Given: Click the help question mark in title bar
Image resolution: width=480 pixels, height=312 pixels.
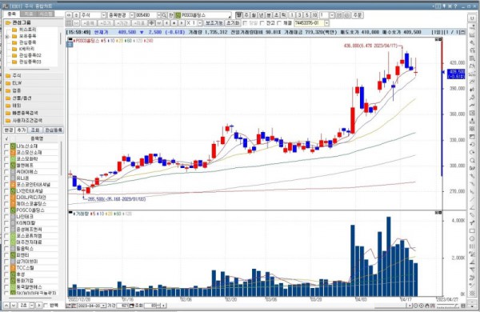Looking at the screenshot, I should point(455,6).
